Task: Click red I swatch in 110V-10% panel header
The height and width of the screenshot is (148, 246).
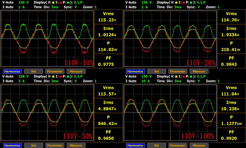Action: (61, 2)
